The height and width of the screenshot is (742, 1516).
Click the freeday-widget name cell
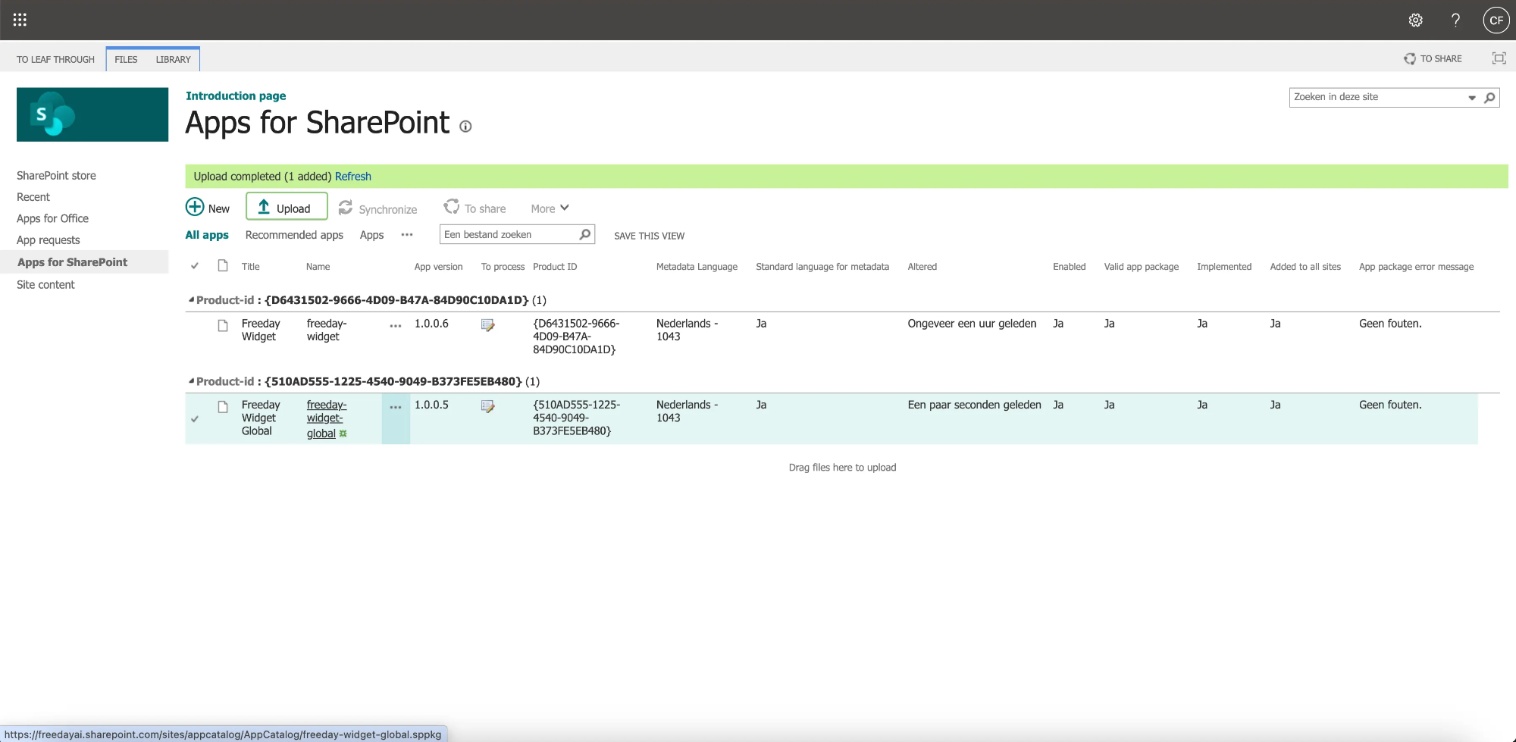(327, 330)
